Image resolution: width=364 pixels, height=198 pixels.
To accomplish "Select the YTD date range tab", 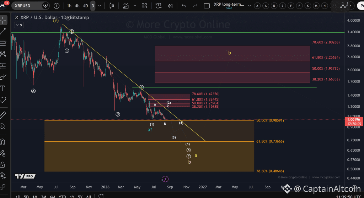I will coord(62,197).
